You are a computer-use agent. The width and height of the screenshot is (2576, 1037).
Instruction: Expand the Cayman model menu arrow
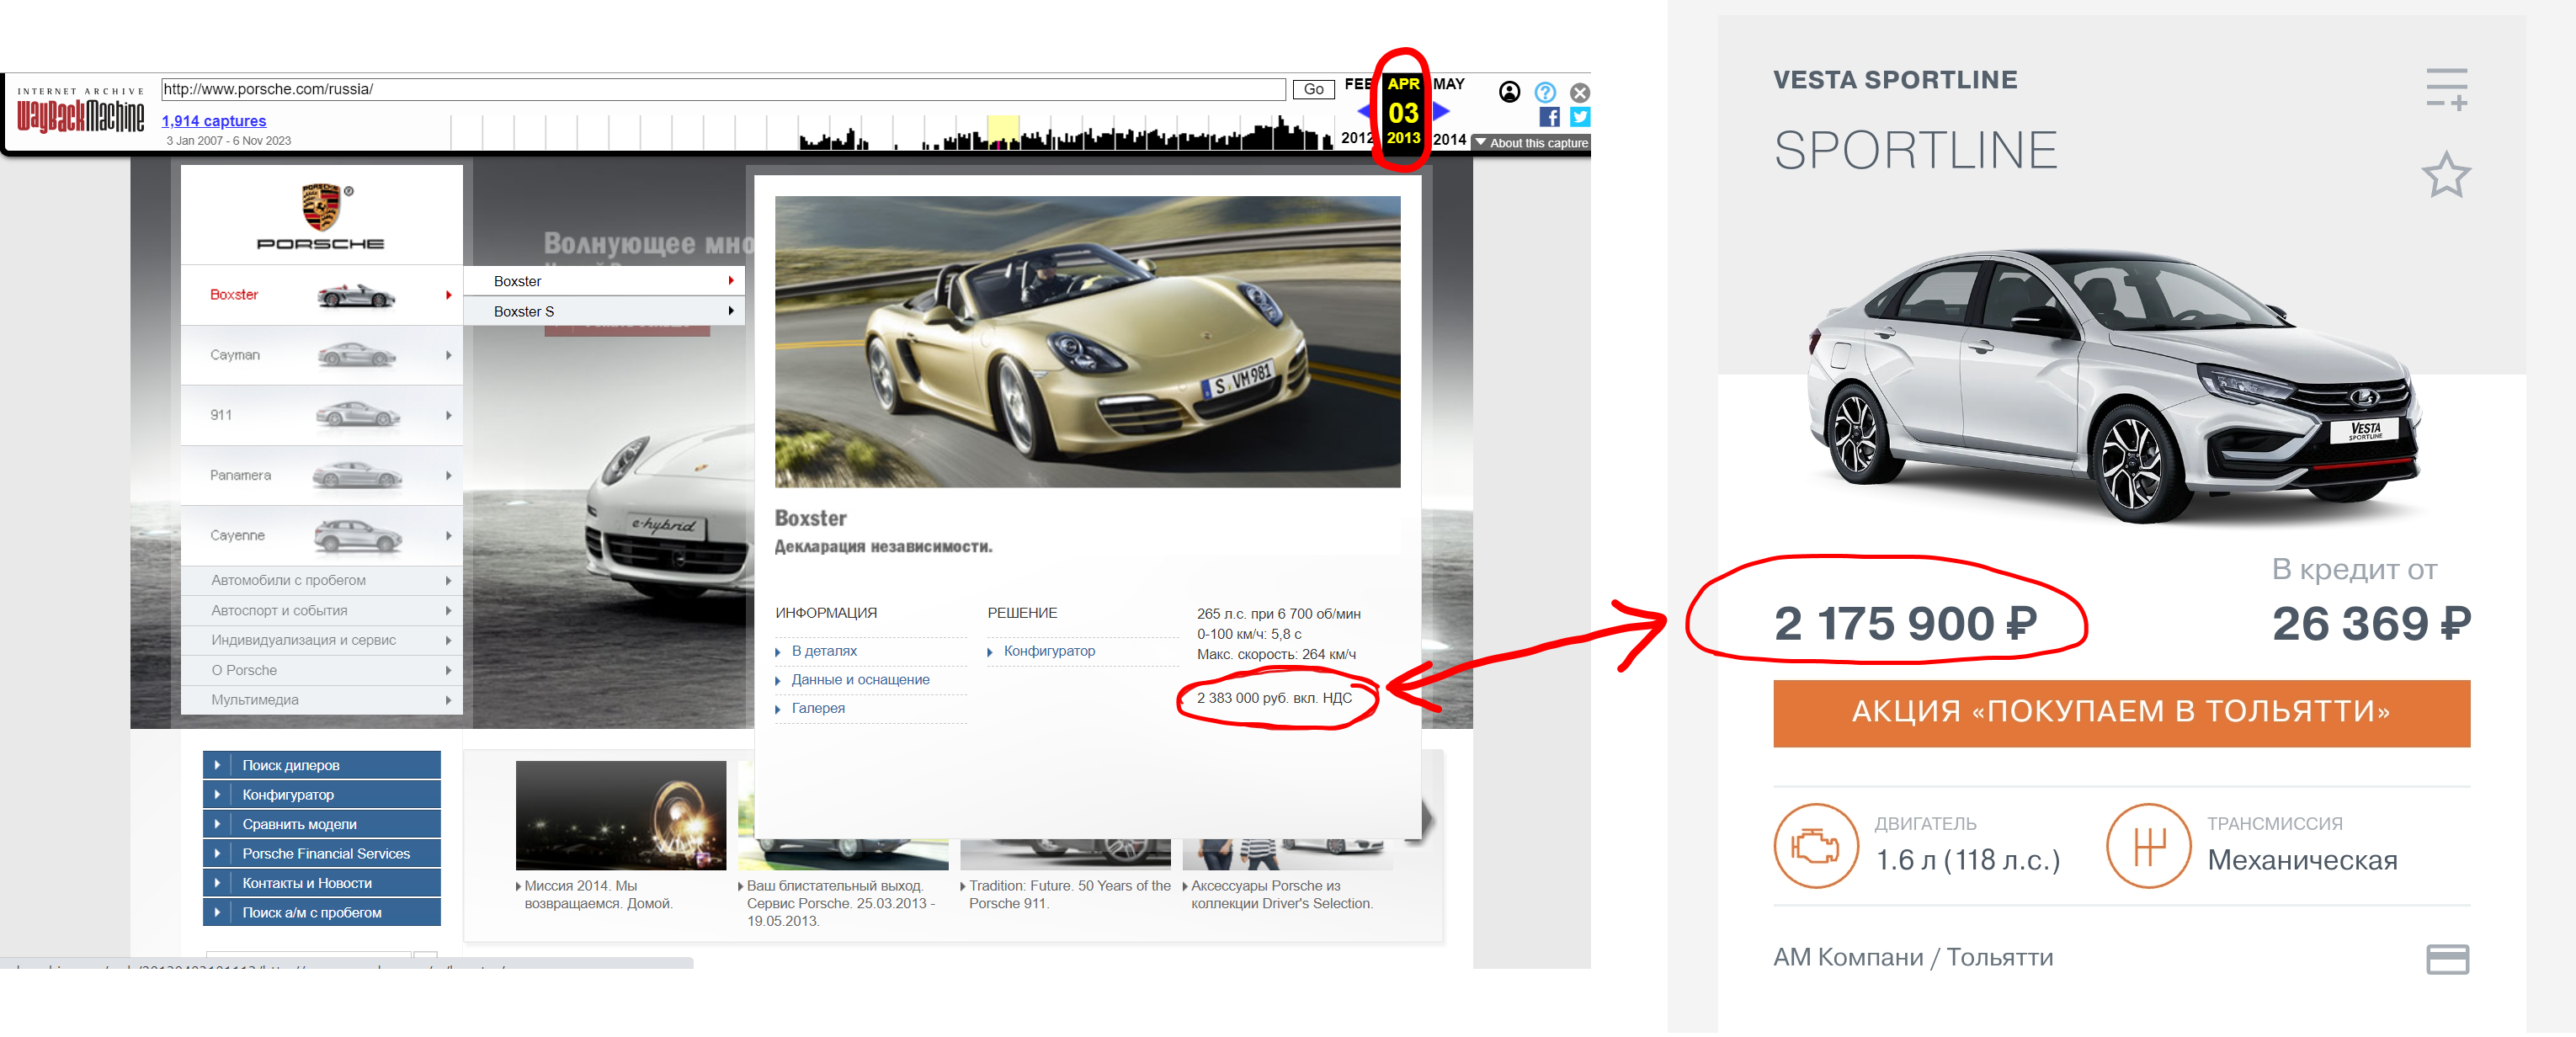tap(449, 355)
